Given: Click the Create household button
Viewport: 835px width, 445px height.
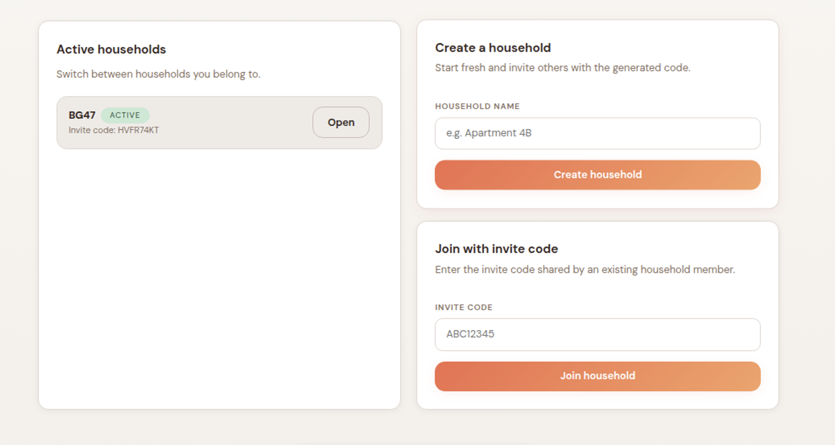Looking at the screenshot, I should click(x=597, y=175).
